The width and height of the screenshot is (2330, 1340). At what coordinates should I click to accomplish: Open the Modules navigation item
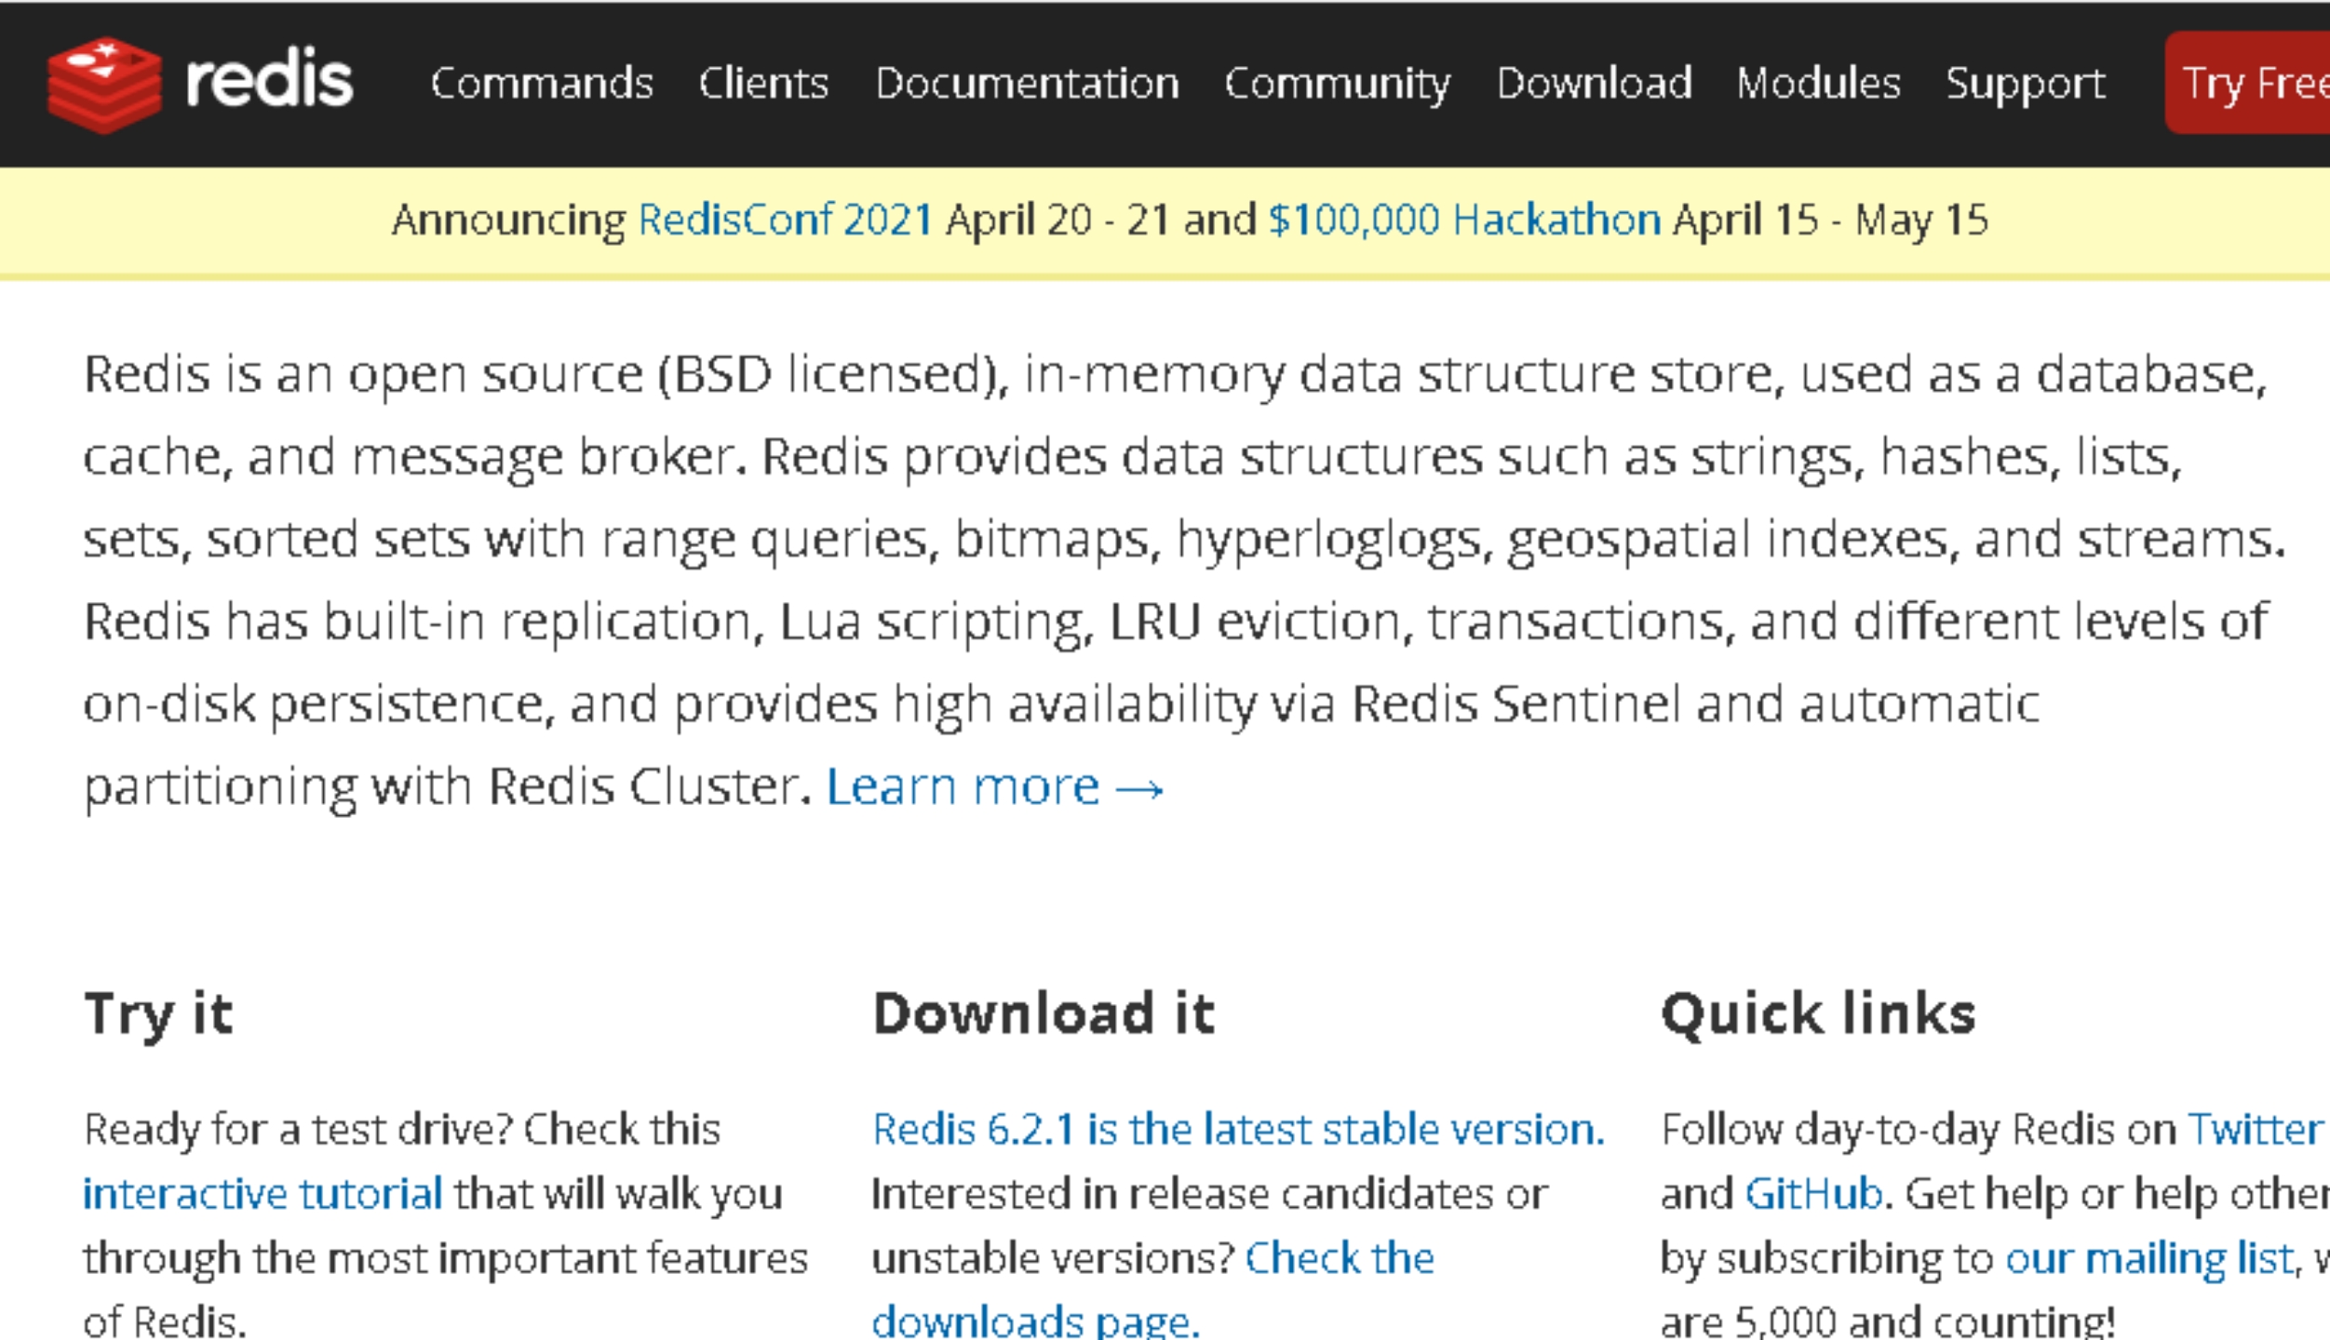point(1818,83)
